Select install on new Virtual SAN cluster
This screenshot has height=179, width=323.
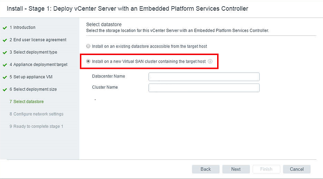tap(88, 61)
